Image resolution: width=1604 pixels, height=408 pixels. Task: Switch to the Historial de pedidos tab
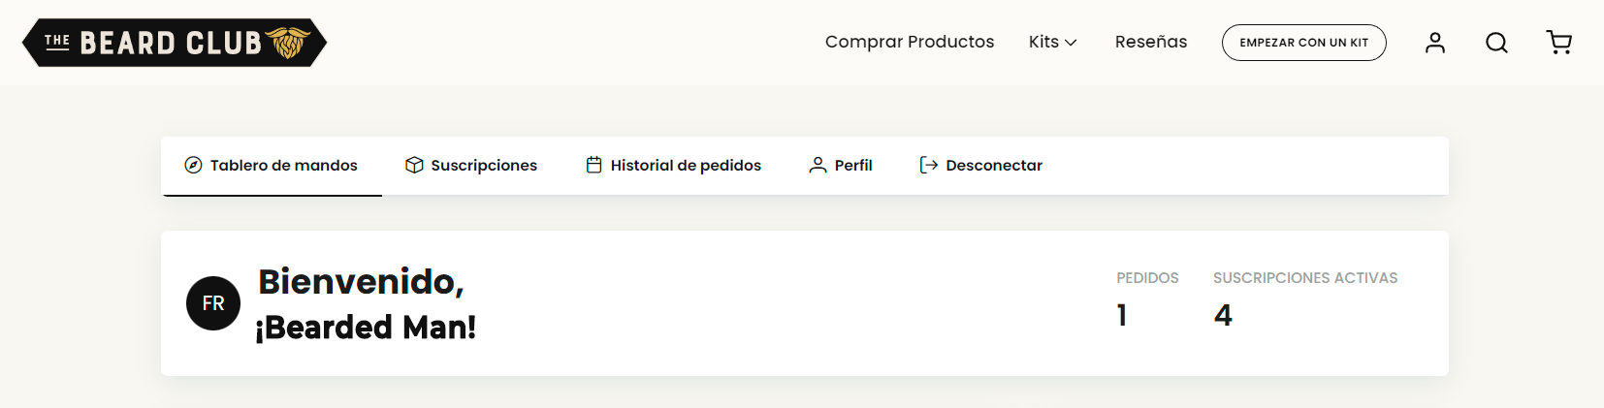click(x=674, y=166)
